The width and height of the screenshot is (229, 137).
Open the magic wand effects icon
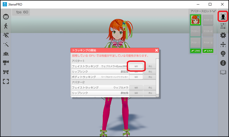point(6,45)
